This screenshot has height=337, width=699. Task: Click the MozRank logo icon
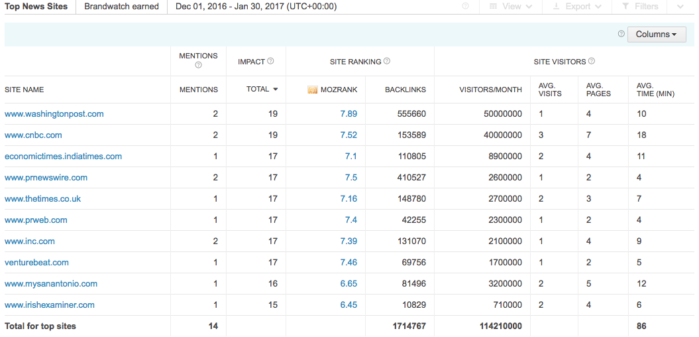(312, 90)
